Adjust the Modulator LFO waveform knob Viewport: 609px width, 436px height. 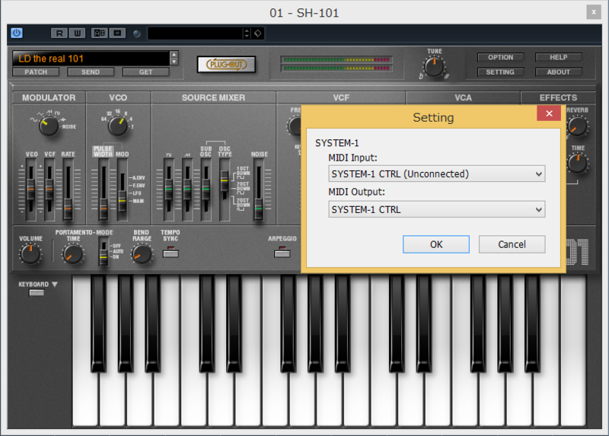pos(49,126)
